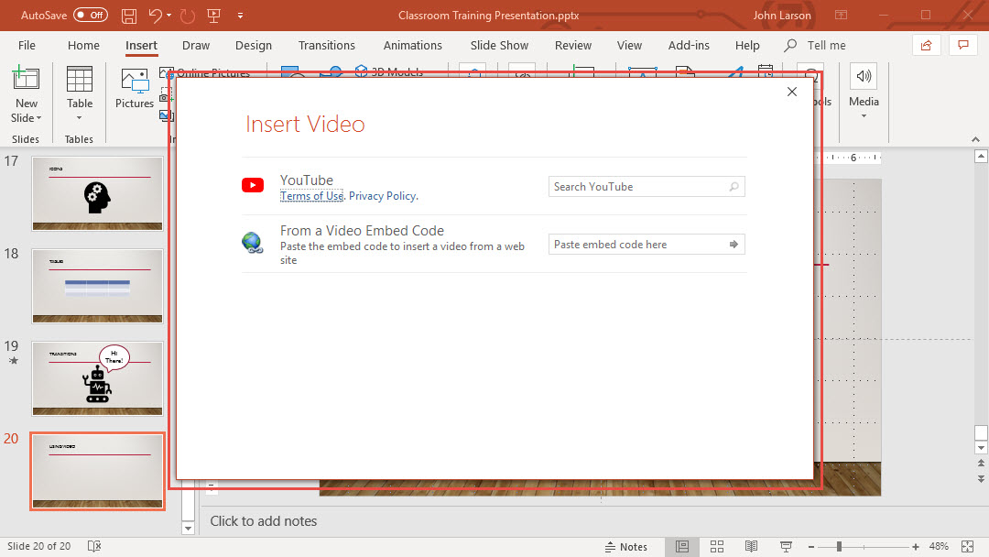Viewport: 989px width, 557px height.
Task: Click the Save icon in the title bar
Action: pyautogui.click(x=129, y=16)
